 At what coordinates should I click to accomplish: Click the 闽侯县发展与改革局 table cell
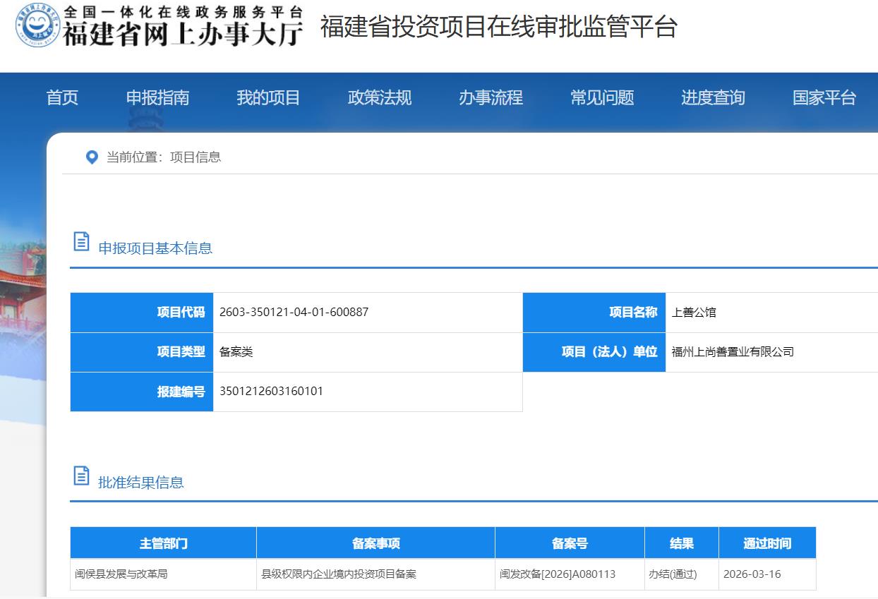click(x=121, y=574)
